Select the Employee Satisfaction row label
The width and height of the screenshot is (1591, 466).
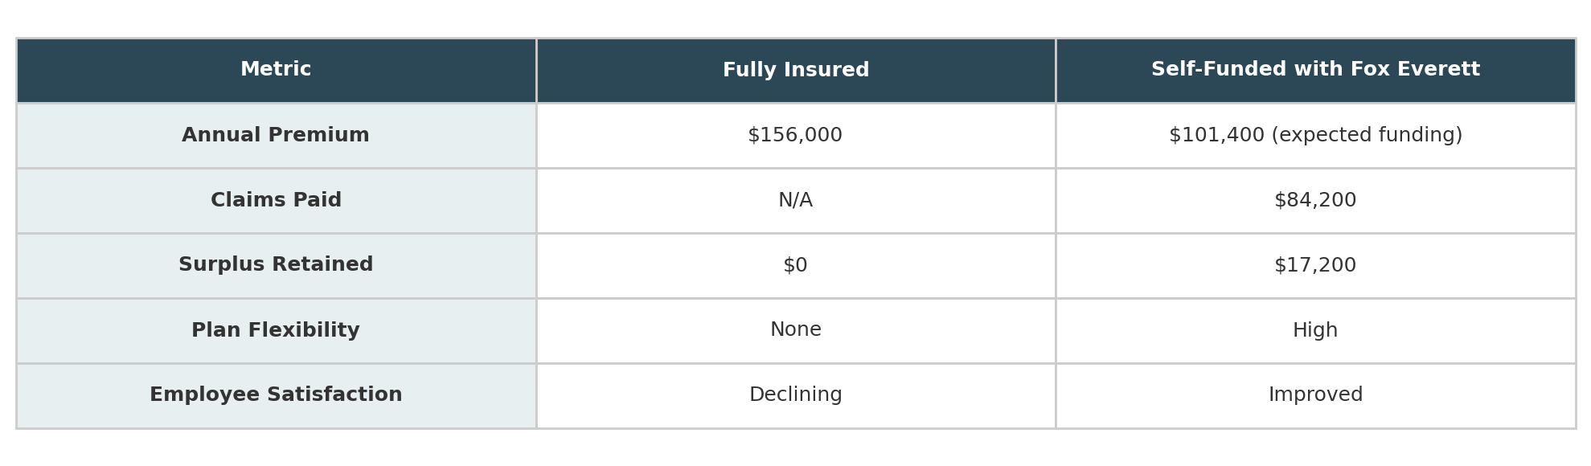276,396
